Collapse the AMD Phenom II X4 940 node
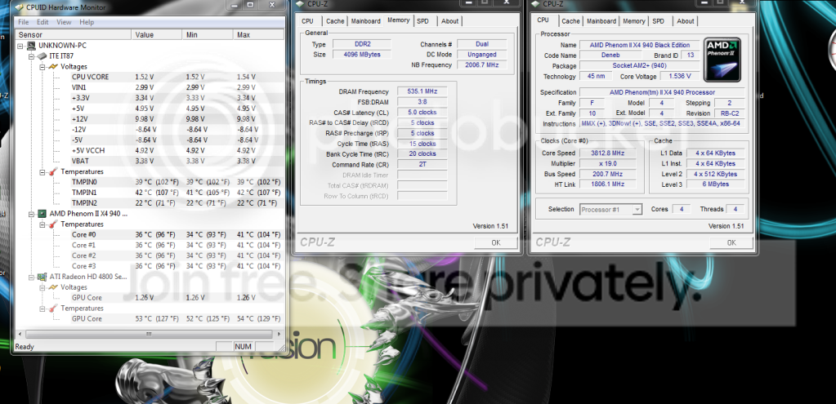 (x=31, y=214)
